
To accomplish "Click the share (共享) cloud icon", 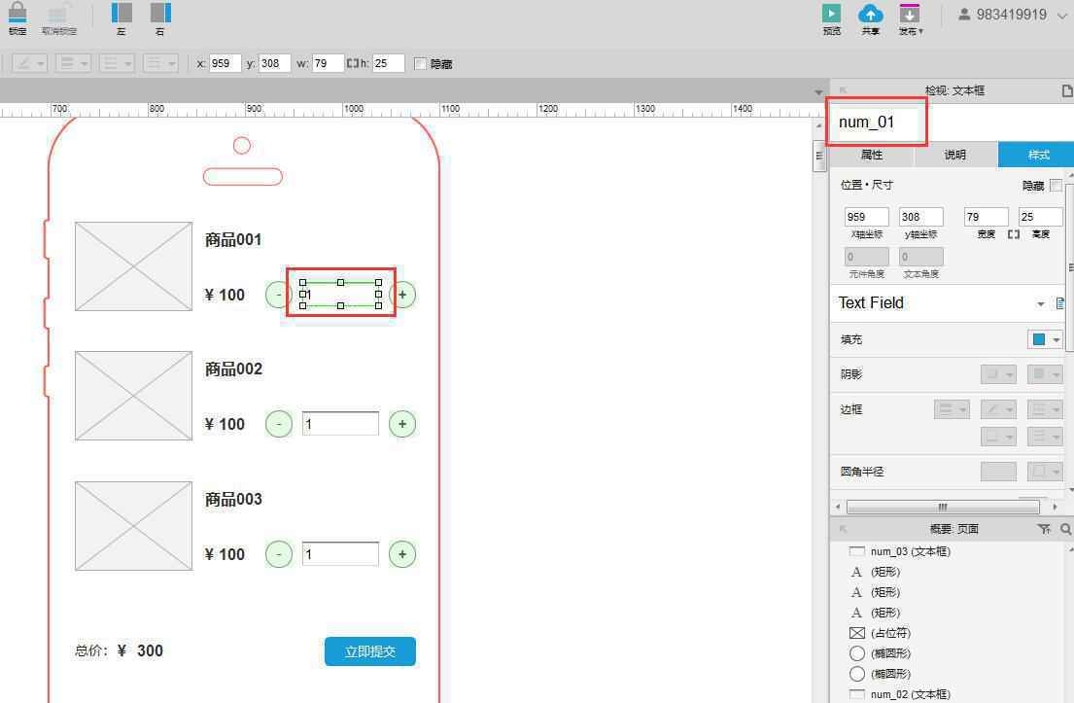I will pyautogui.click(x=870, y=14).
